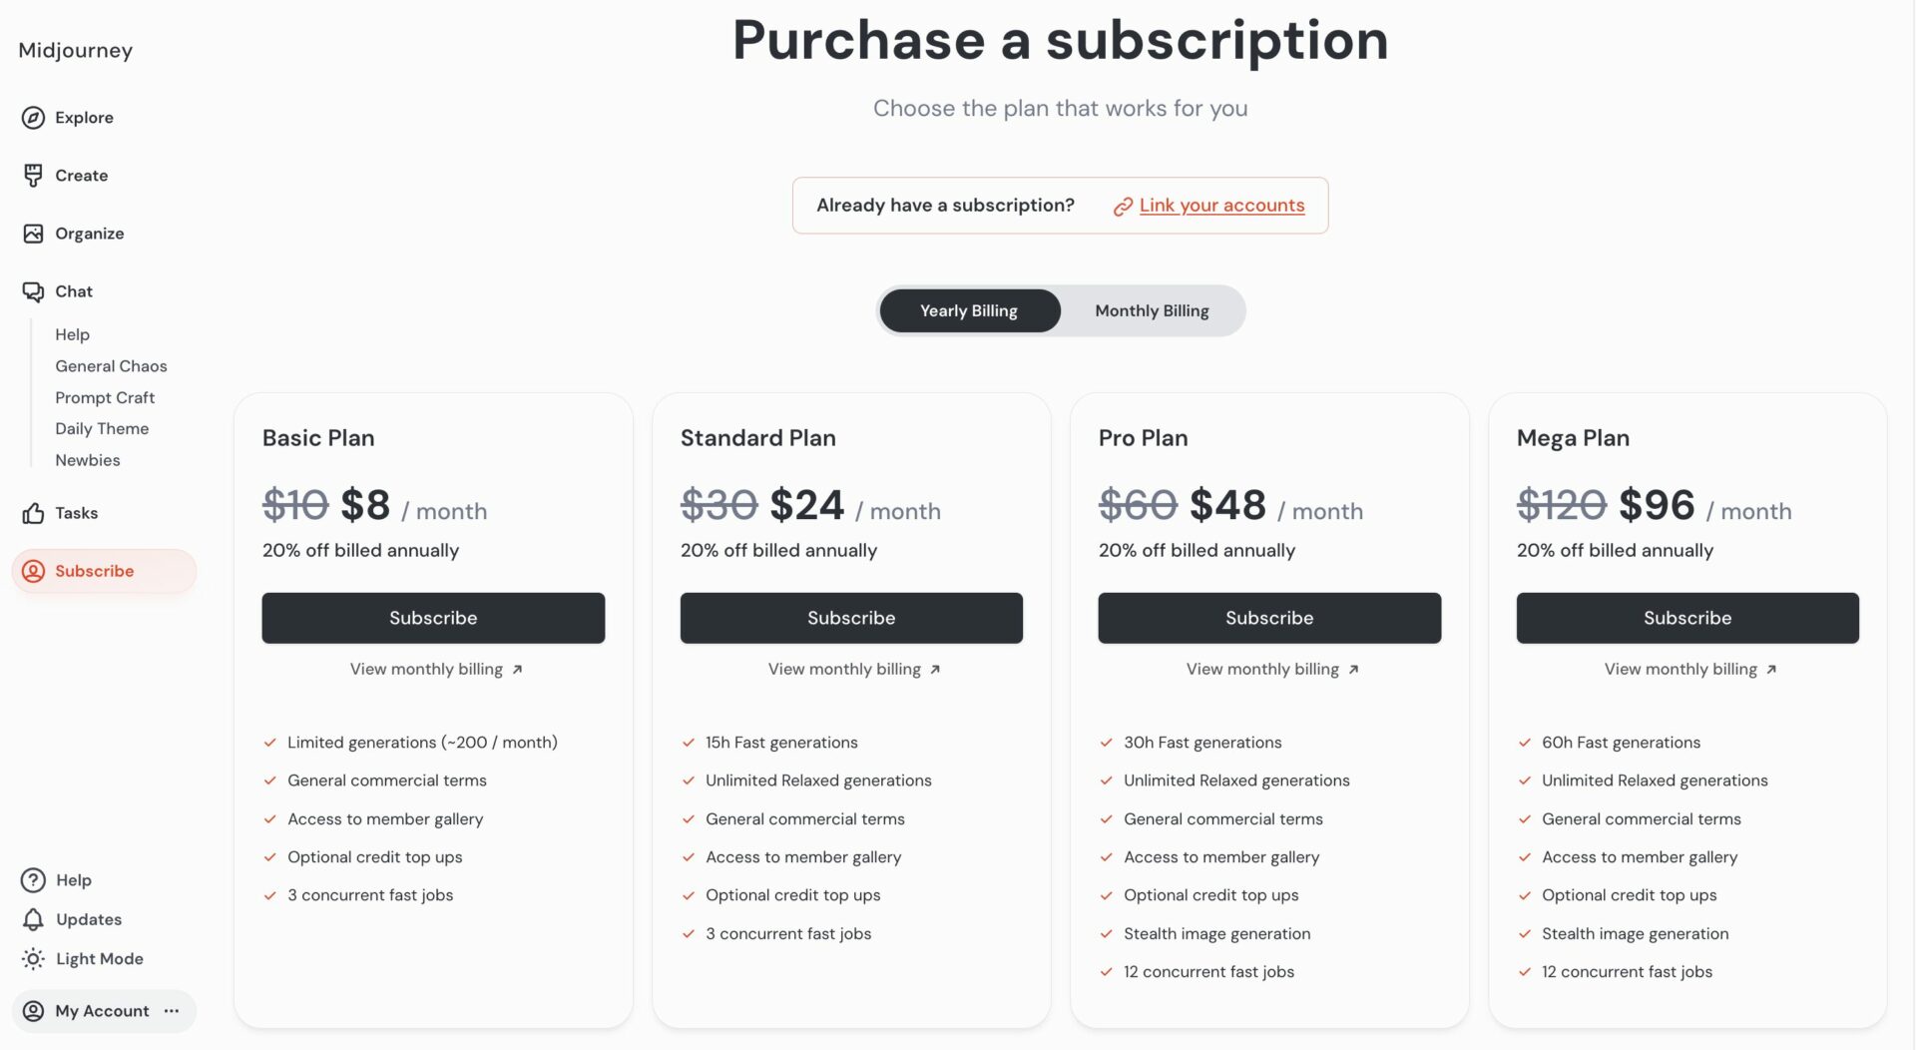Open the My Account three-dots menu
Image resolution: width=1916 pixels, height=1050 pixels.
[172, 1011]
